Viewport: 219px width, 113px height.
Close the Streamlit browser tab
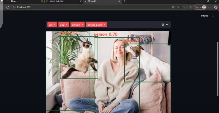click(119, 1)
